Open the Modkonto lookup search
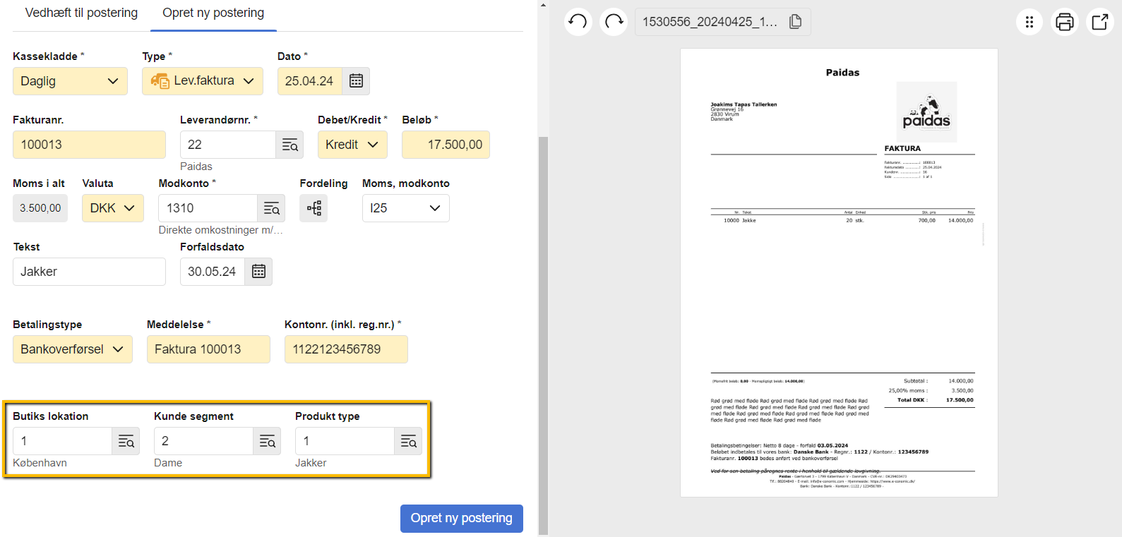 coord(271,208)
